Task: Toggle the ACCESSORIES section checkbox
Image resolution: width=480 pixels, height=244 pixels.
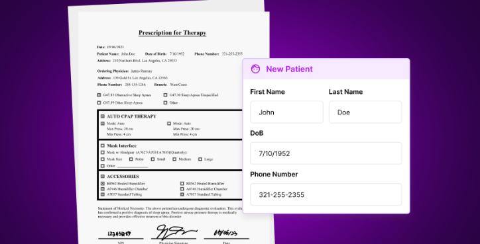Action: click(103, 176)
